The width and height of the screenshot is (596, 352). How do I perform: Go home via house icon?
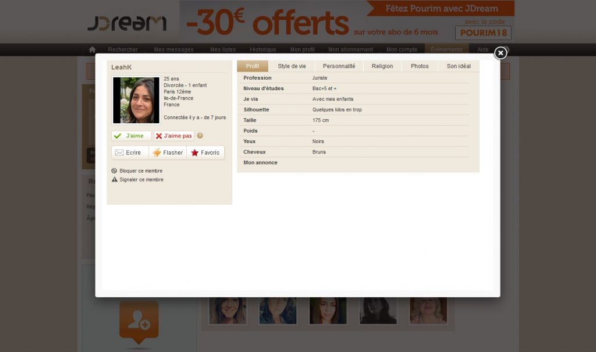pyautogui.click(x=92, y=49)
